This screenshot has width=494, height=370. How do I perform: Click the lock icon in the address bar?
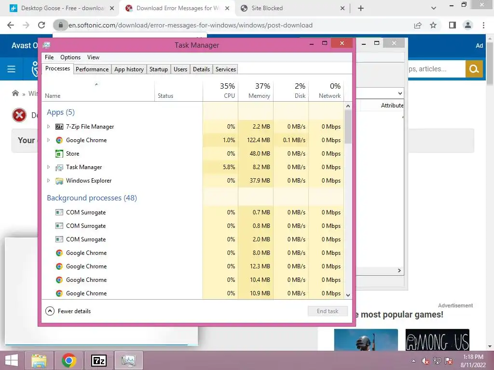[x=61, y=25]
